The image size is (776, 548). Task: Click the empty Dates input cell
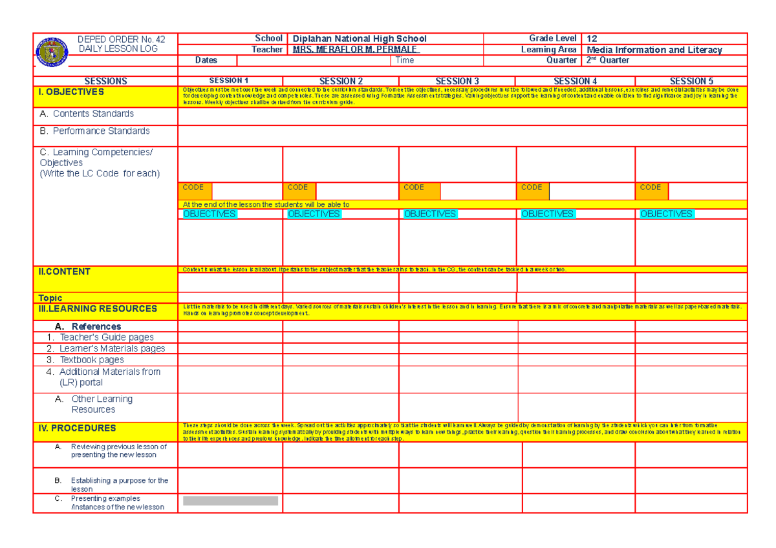click(x=314, y=61)
